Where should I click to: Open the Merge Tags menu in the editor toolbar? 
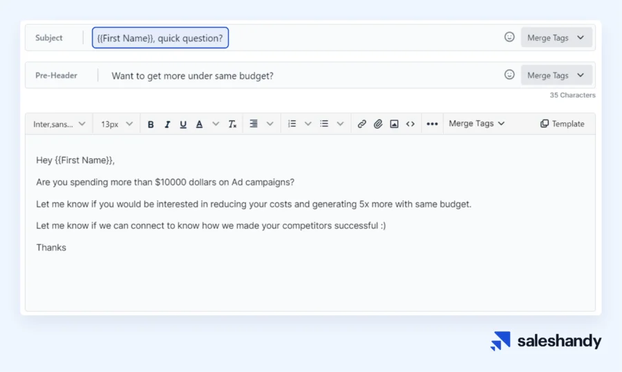(477, 124)
